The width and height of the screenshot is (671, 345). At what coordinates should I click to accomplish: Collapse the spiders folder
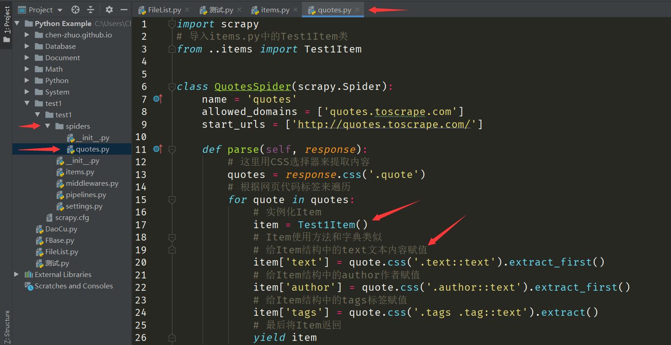[x=48, y=126]
